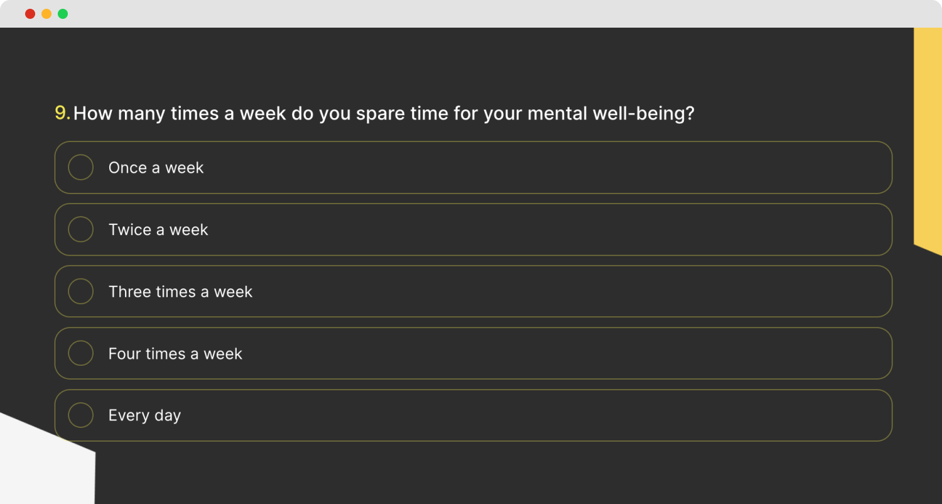
Task: Choose the 'Twice a week' radio circle
Action: tap(80, 229)
